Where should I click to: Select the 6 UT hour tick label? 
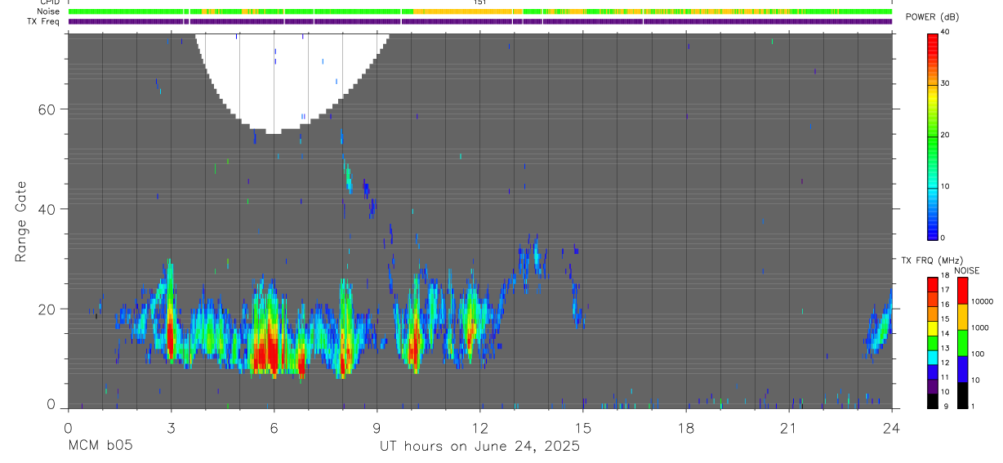[274, 428]
